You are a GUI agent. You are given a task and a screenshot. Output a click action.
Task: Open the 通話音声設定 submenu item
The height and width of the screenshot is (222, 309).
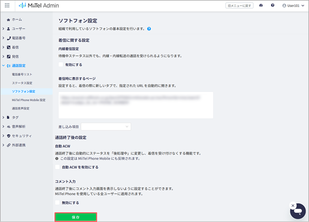21,108
